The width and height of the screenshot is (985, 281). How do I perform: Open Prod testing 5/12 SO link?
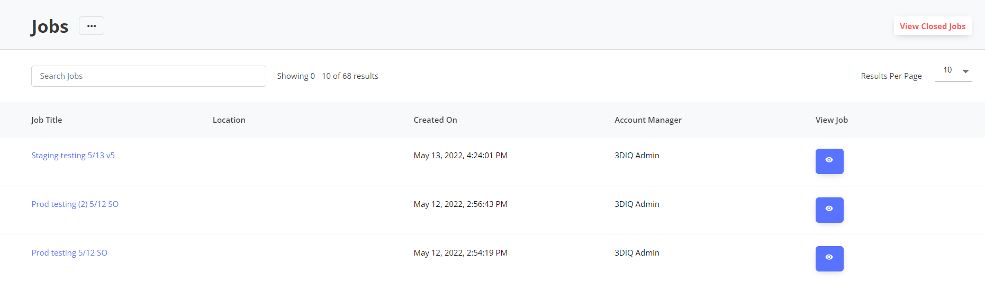tap(69, 253)
